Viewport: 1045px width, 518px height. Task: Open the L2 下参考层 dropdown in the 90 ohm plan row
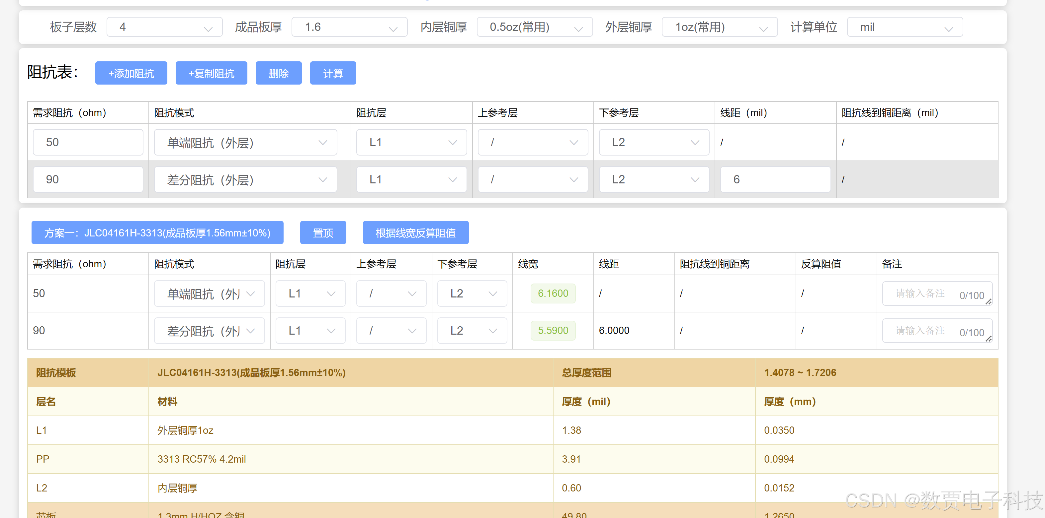click(472, 331)
